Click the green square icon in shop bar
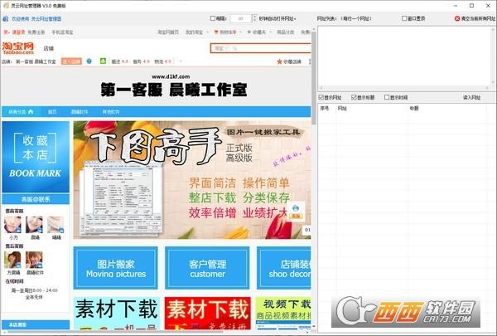Image resolution: width=497 pixels, height=336 pixels. click(x=103, y=61)
